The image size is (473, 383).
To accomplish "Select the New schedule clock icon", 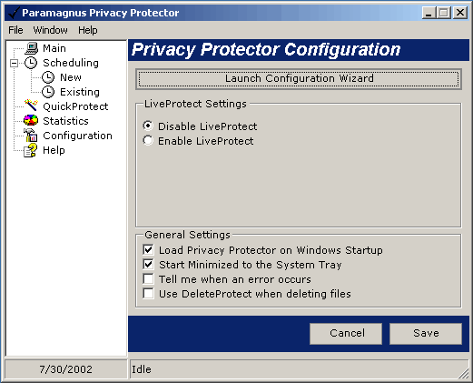I will [48, 77].
